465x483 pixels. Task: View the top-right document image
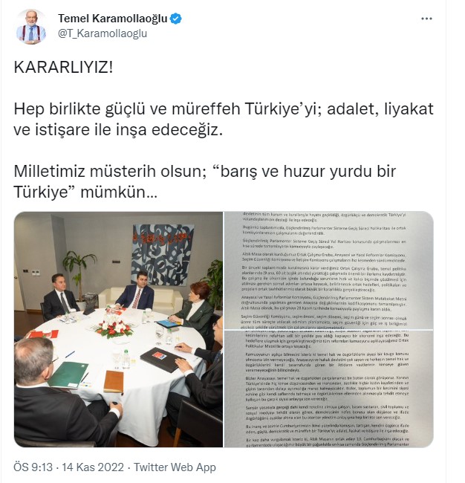click(328, 270)
